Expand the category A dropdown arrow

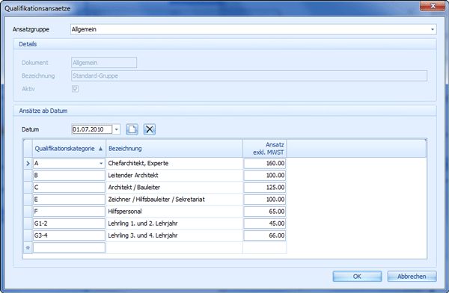click(101, 164)
